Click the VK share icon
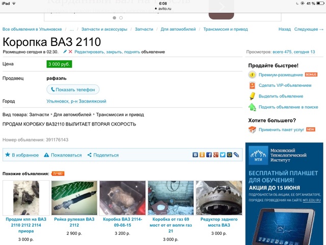The image size is (326, 245). (x=196, y=155)
